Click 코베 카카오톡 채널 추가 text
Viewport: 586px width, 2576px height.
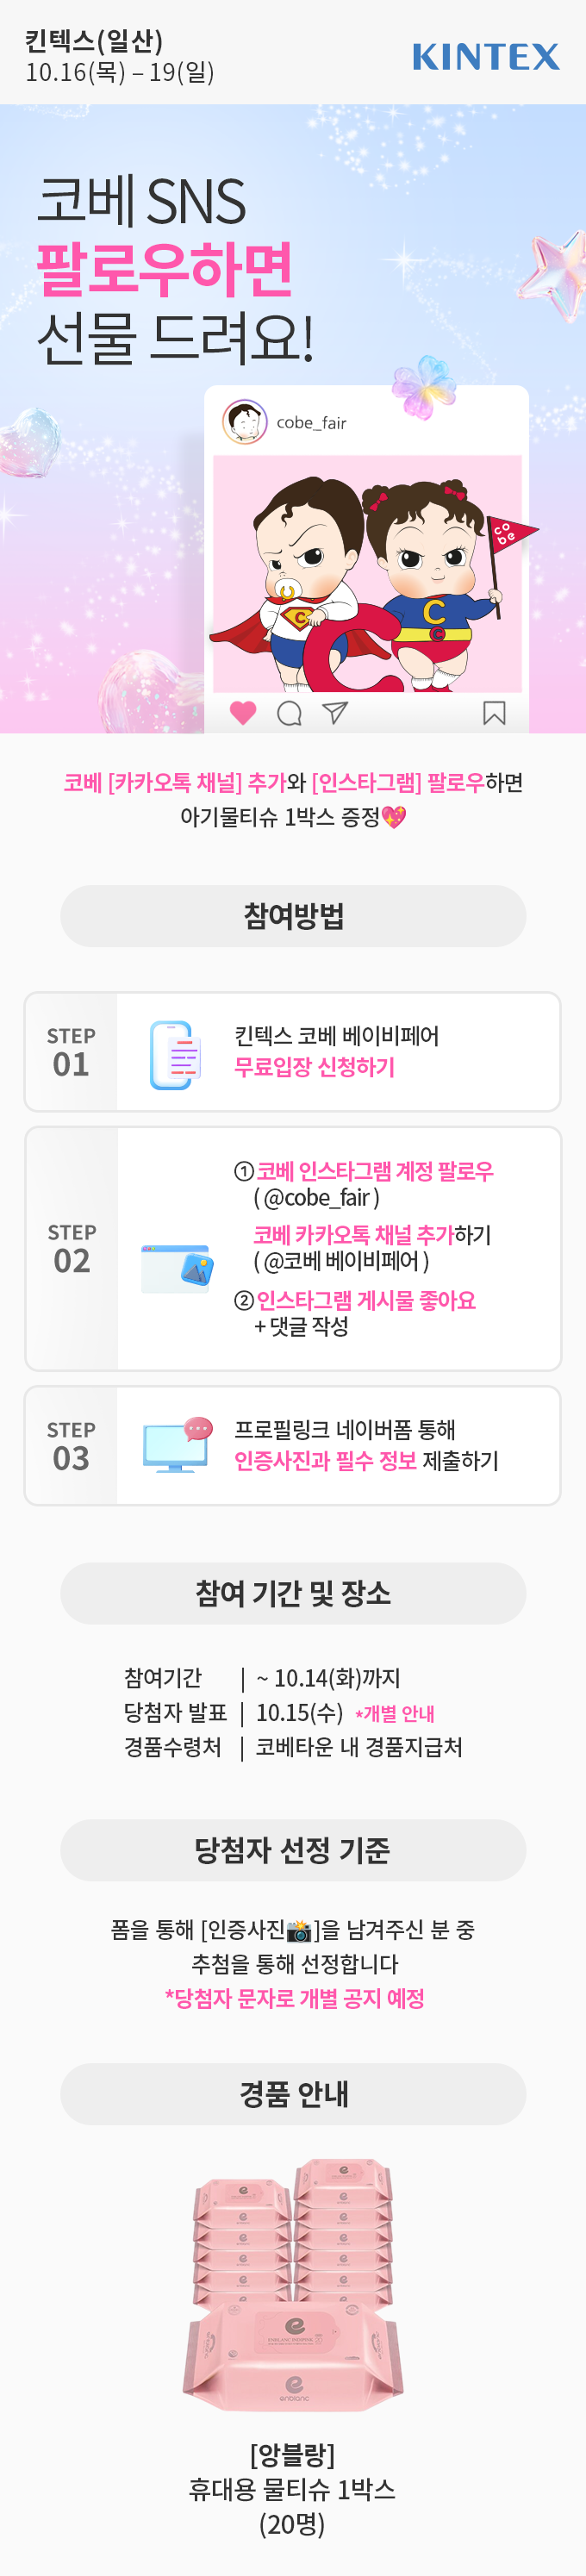(353, 1235)
